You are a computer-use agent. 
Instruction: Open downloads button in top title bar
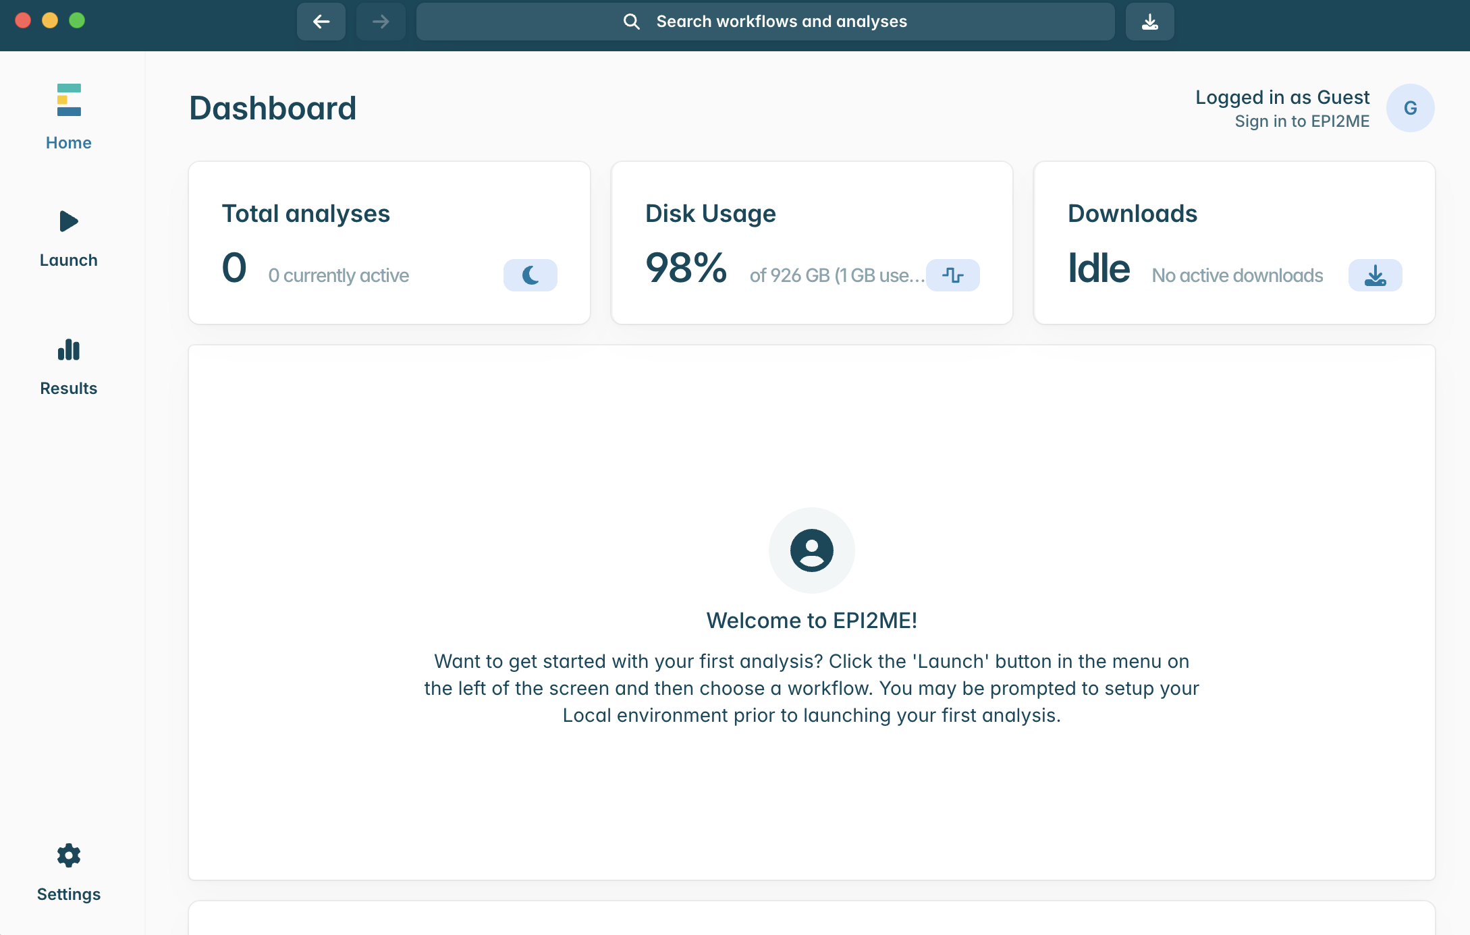(x=1149, y=22)
